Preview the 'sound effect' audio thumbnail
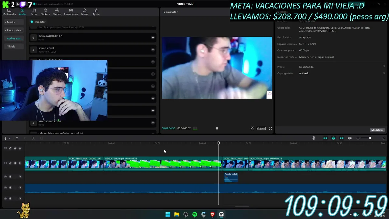Image resolution: width=389 pixels, height=219 pixels. 33,50
